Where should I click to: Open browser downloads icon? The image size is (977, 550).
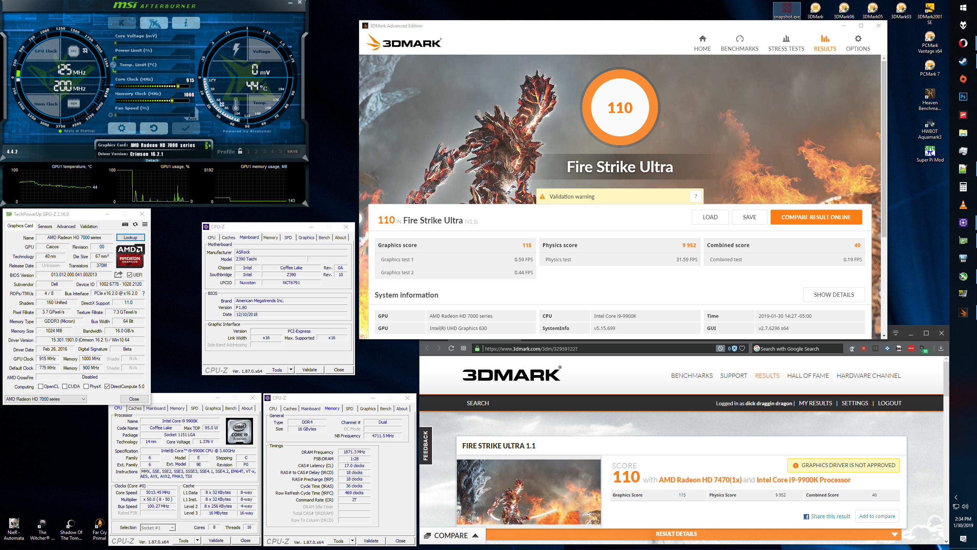(941, 348)
